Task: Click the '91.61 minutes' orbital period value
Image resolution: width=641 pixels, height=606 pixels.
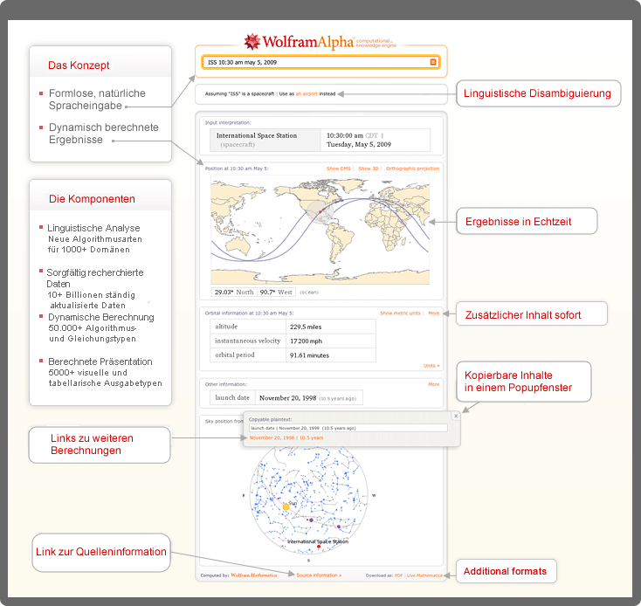Action: [309, 355]
